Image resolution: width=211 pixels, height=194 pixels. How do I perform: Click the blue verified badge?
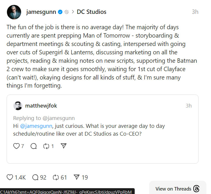click(x=60, y=12)
